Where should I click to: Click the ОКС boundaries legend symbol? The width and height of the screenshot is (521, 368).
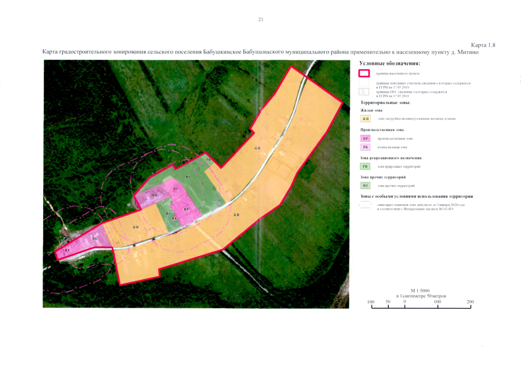(x=364, y=92)
